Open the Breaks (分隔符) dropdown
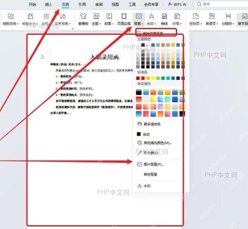Viewport: 248px width, 229px height. [x=228, y=19]
